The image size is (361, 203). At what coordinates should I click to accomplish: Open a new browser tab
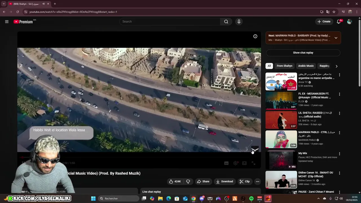click(x=55, y=4)
